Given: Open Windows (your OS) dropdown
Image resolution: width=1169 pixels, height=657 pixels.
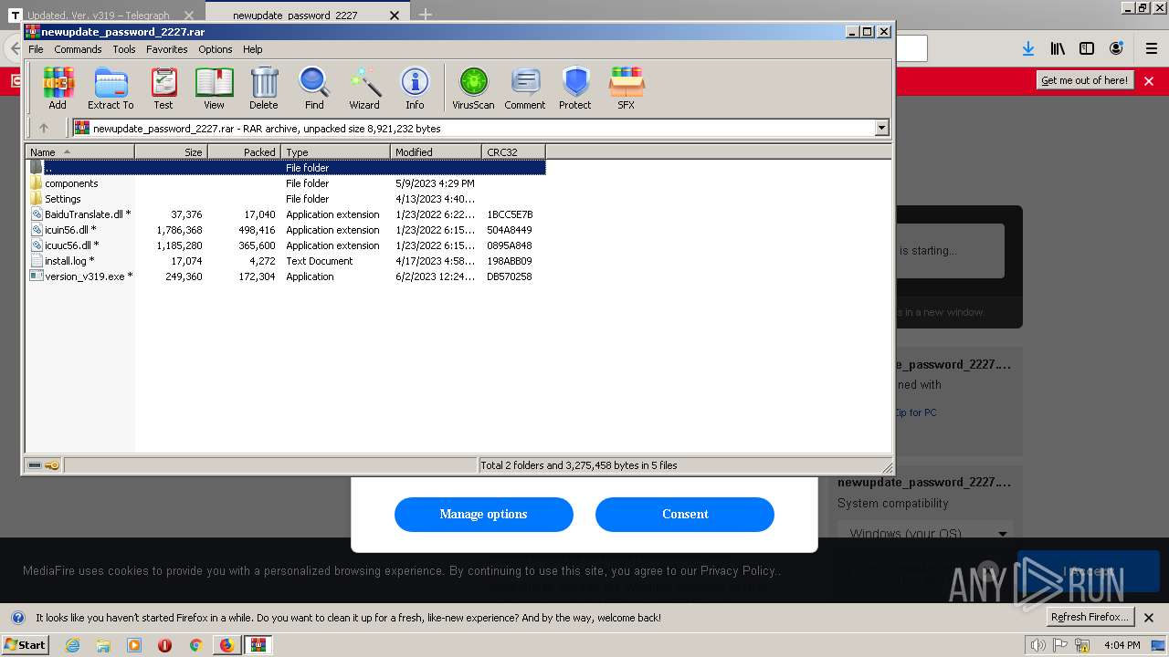Looking at the screenshot, I should [927, 533].
